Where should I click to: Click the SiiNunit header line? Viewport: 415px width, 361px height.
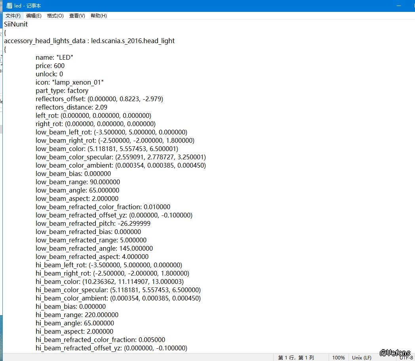tap(16, 24)
